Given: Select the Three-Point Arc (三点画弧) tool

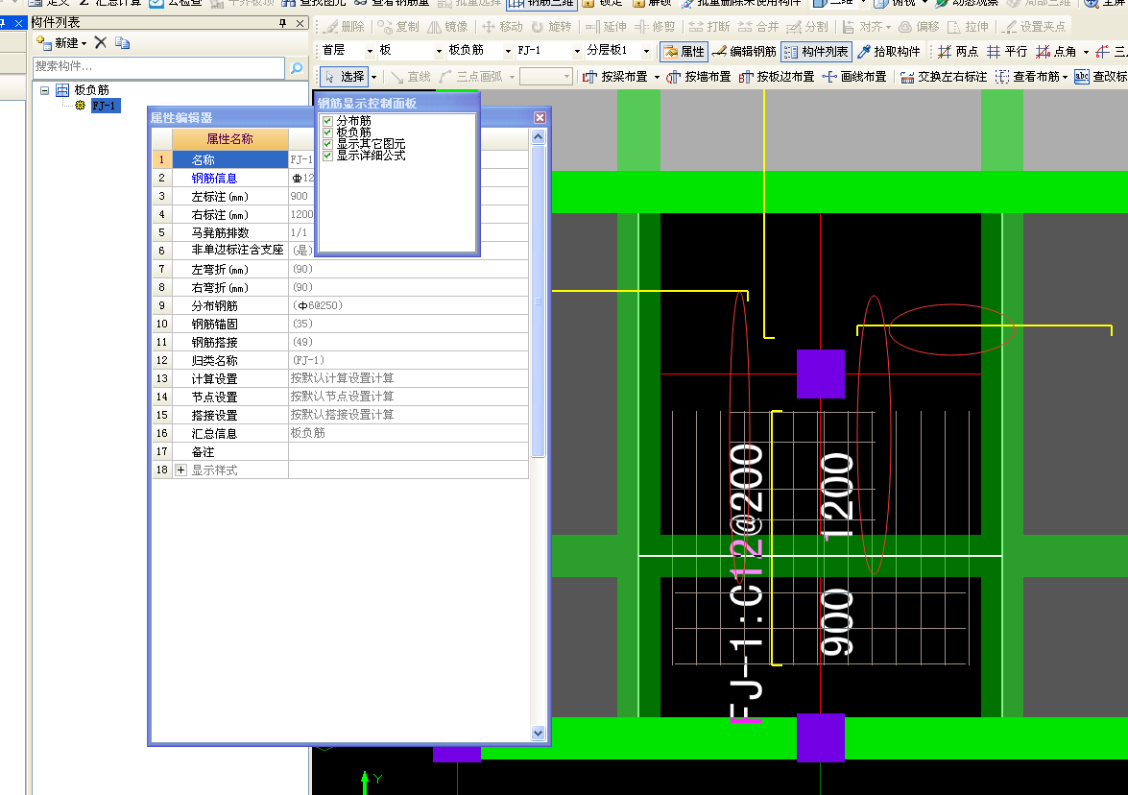Looking at the screenshot, I should click(471, 76).
